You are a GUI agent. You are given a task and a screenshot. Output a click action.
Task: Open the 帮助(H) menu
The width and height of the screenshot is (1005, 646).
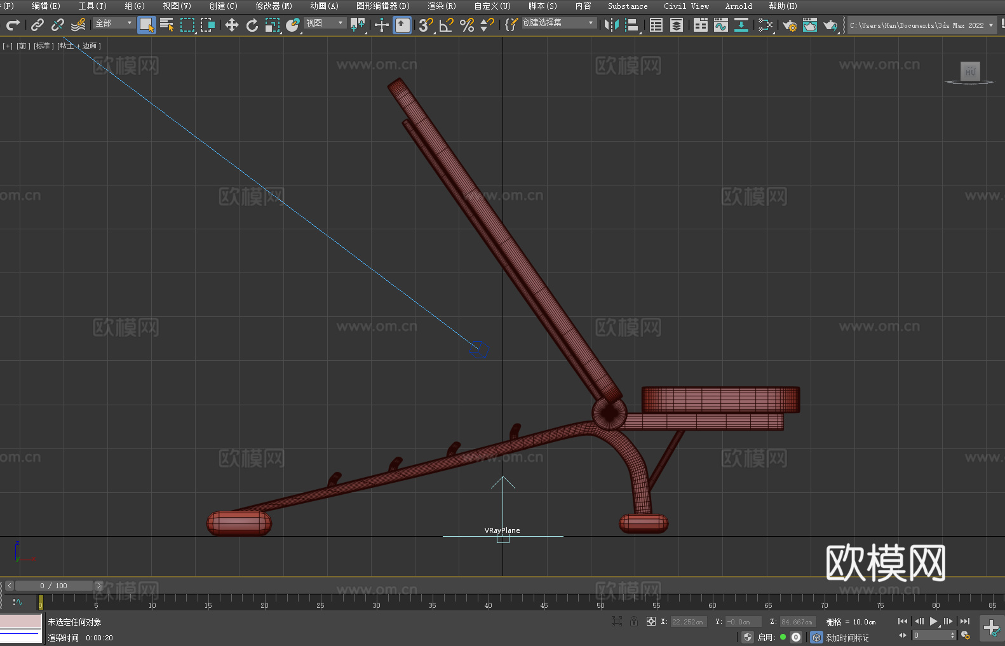[783, 6]
